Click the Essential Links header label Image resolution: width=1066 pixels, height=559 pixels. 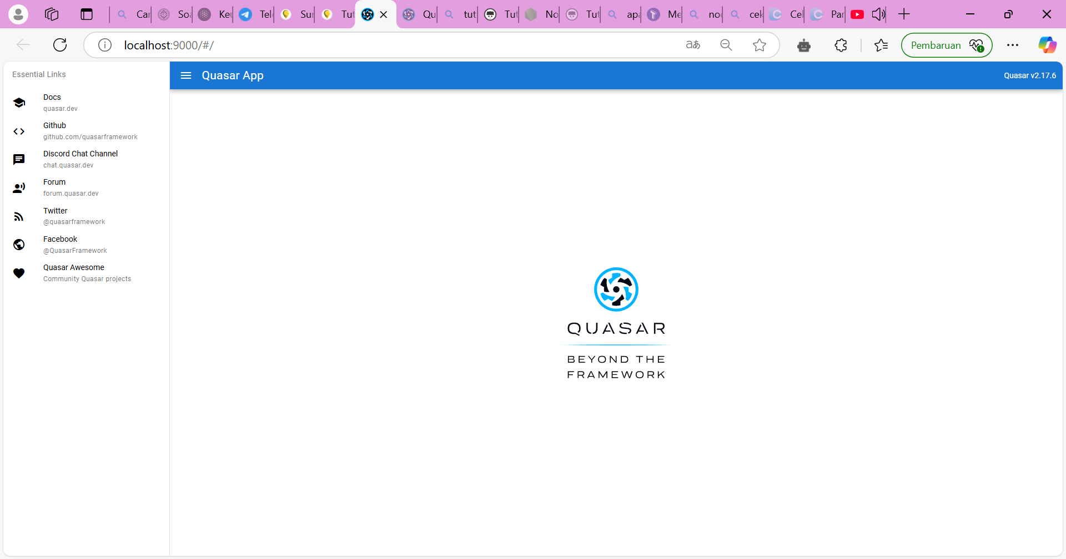(39, 74)
